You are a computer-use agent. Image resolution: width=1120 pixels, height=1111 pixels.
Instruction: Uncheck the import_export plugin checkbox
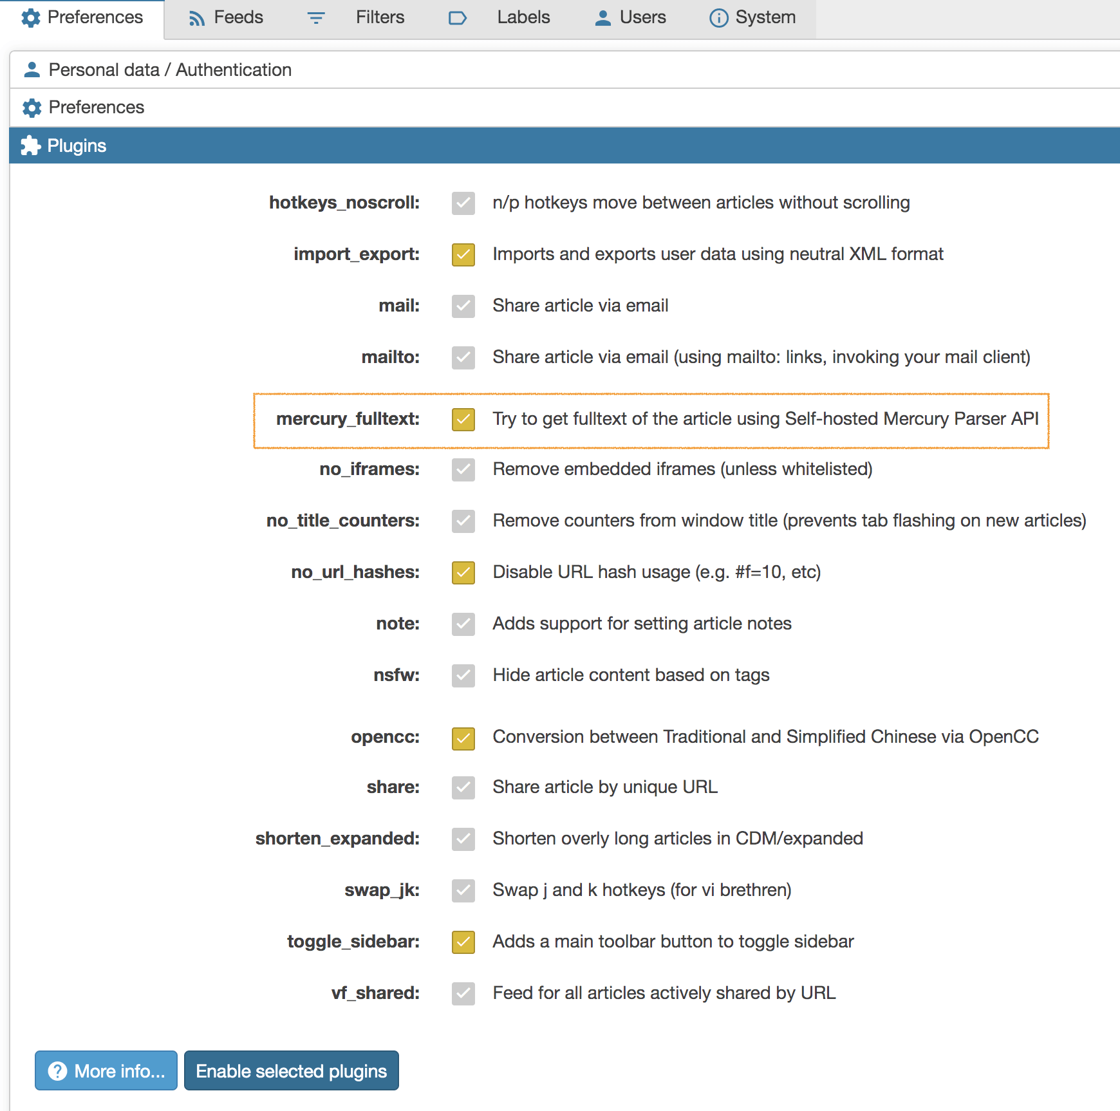point(463,255)
